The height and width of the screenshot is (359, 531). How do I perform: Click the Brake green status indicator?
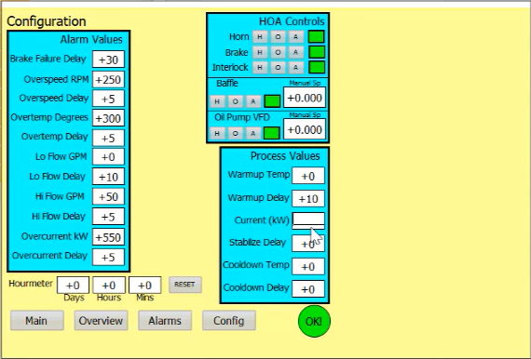317,52
